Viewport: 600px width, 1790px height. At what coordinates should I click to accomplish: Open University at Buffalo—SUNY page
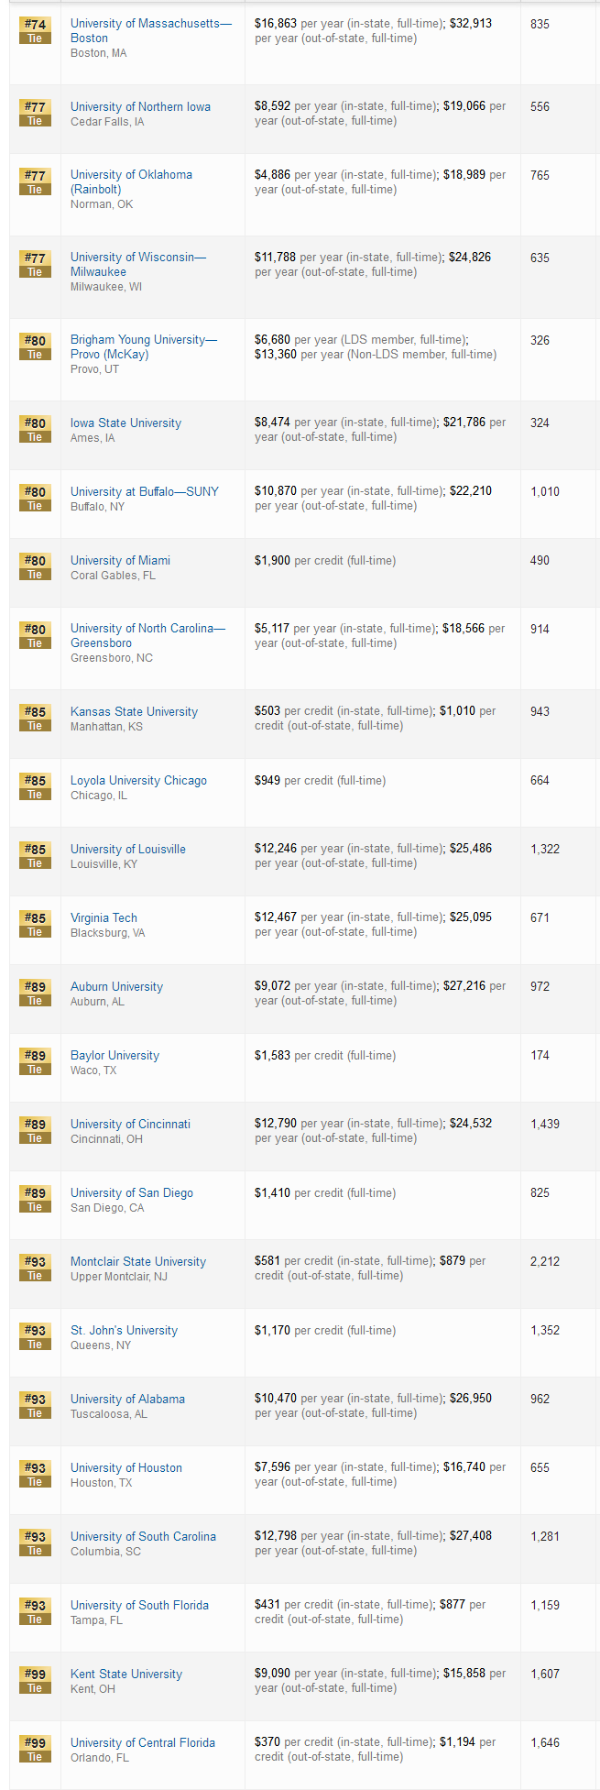pyautogui.click(x=144, y=492)
